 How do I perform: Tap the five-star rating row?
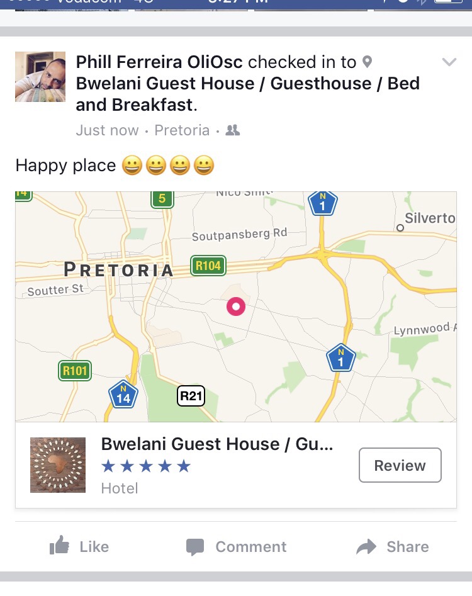(x=145, y=466)
